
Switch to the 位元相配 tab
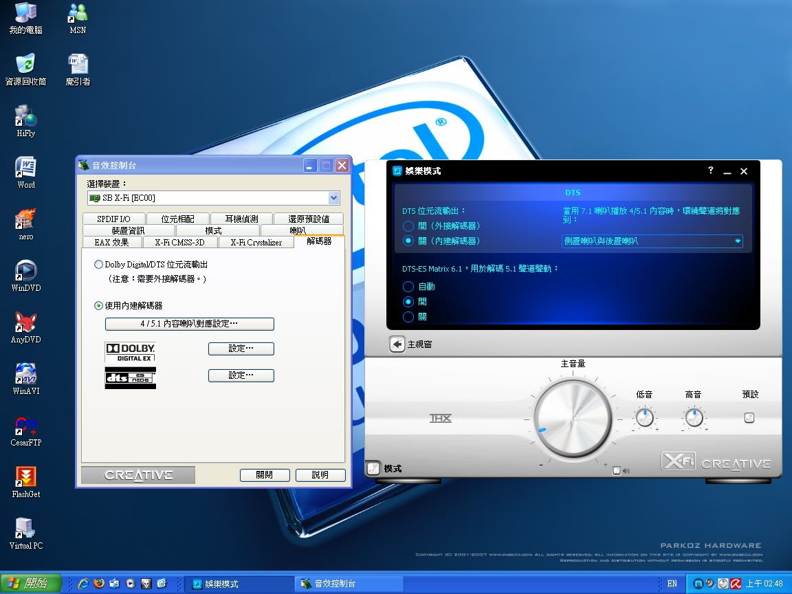[x=178, y=219]
